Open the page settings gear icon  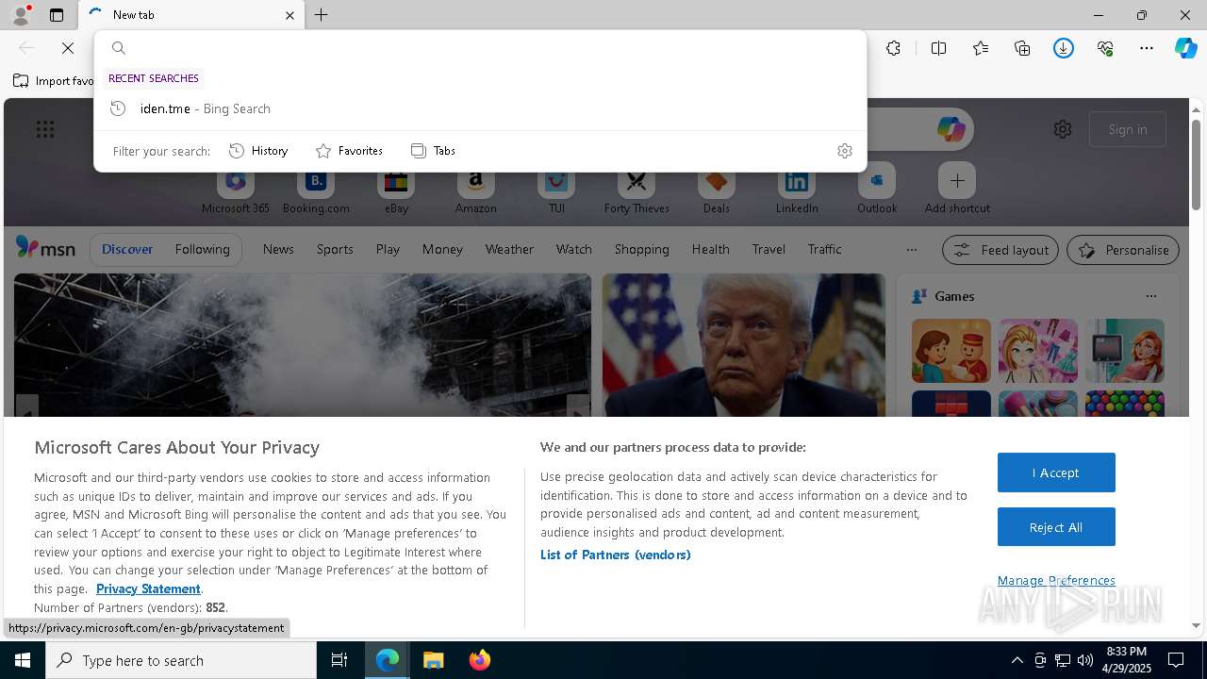coord(1063,129)
